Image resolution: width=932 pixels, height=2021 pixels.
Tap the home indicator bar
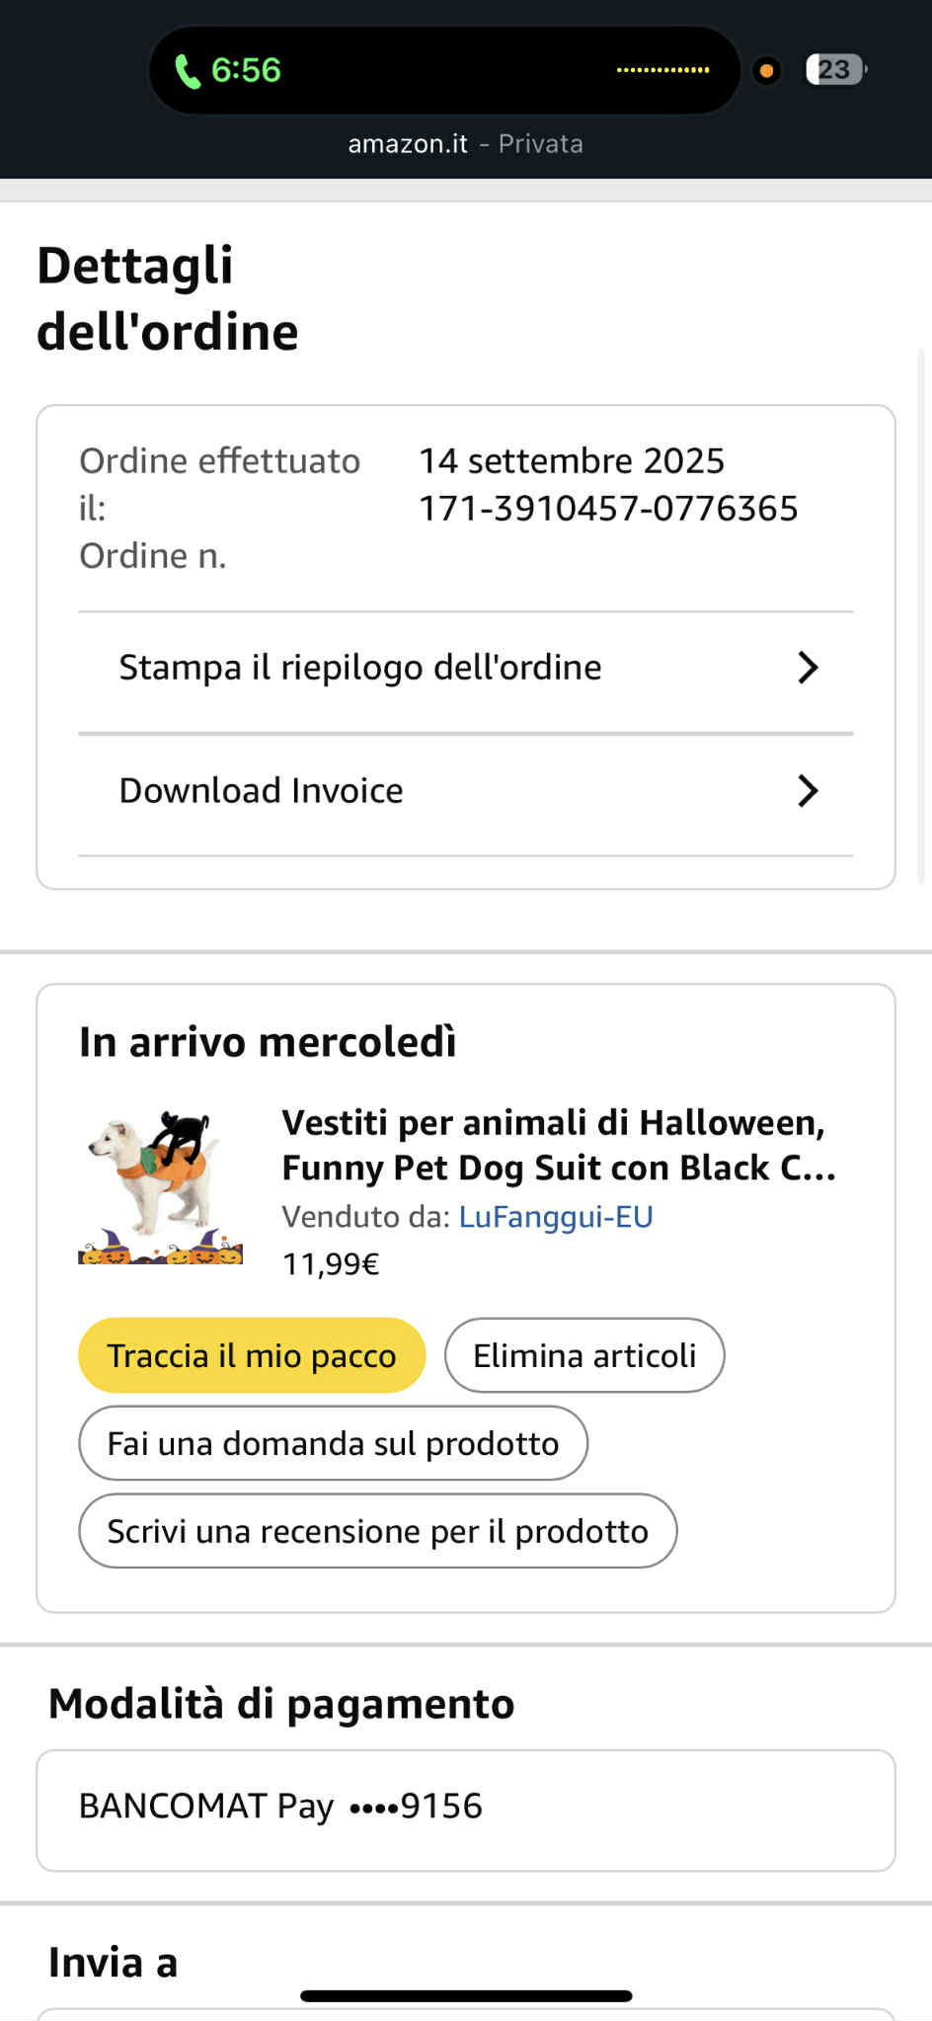tap(466, 1995)
